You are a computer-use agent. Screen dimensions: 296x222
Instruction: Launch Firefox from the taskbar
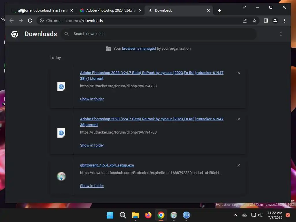tap(148, 215)
